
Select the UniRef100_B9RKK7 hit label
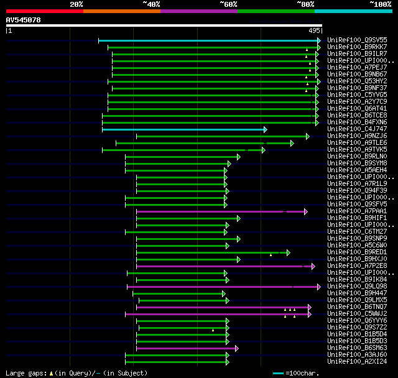click(357, 47)
